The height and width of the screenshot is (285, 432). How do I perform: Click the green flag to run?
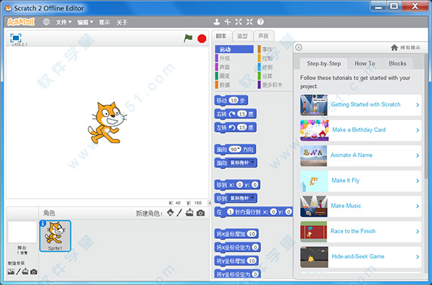click(x=188, y=38)
